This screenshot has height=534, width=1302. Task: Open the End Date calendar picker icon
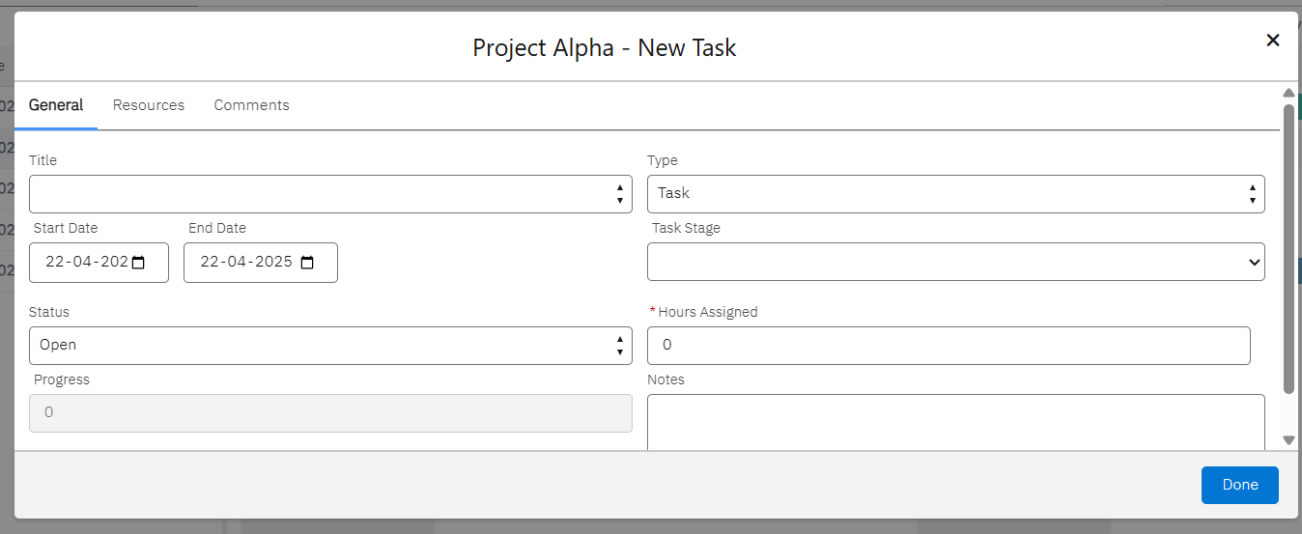pos(307,263)
